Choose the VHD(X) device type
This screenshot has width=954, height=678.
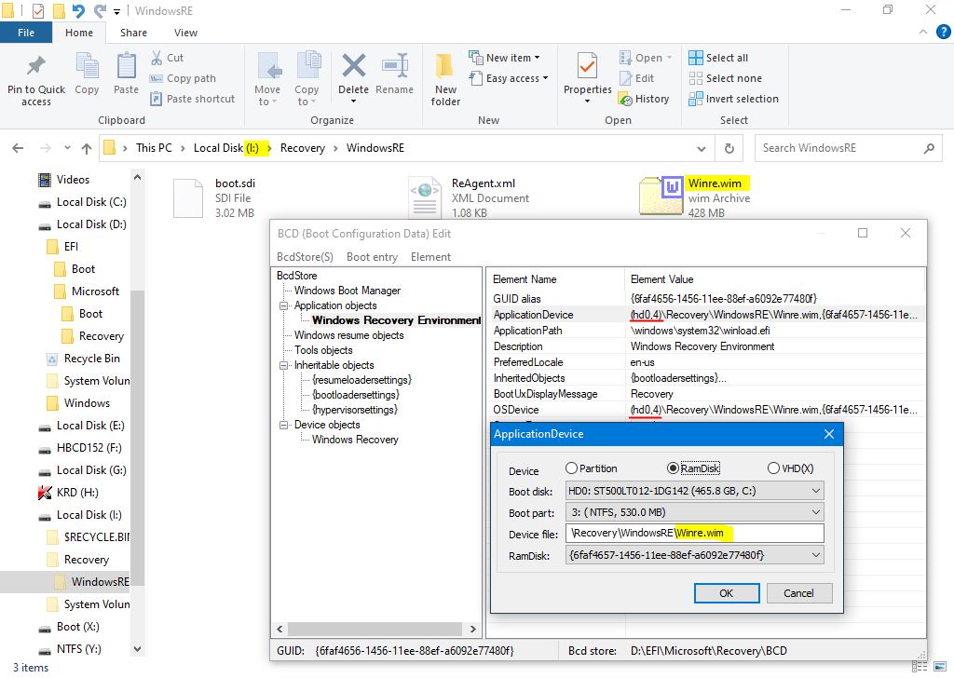pyautogui.click(x=773, y=468)
